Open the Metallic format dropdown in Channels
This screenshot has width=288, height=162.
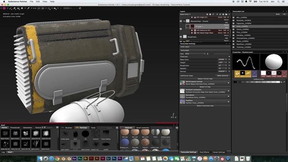[x=222, y=68]
